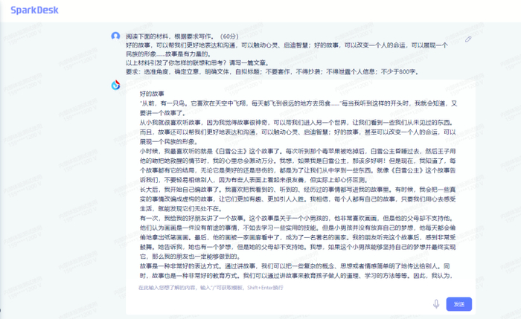Click the prompt line with （60分）
This screenshot has width=521, height=319.
(182, 36)
